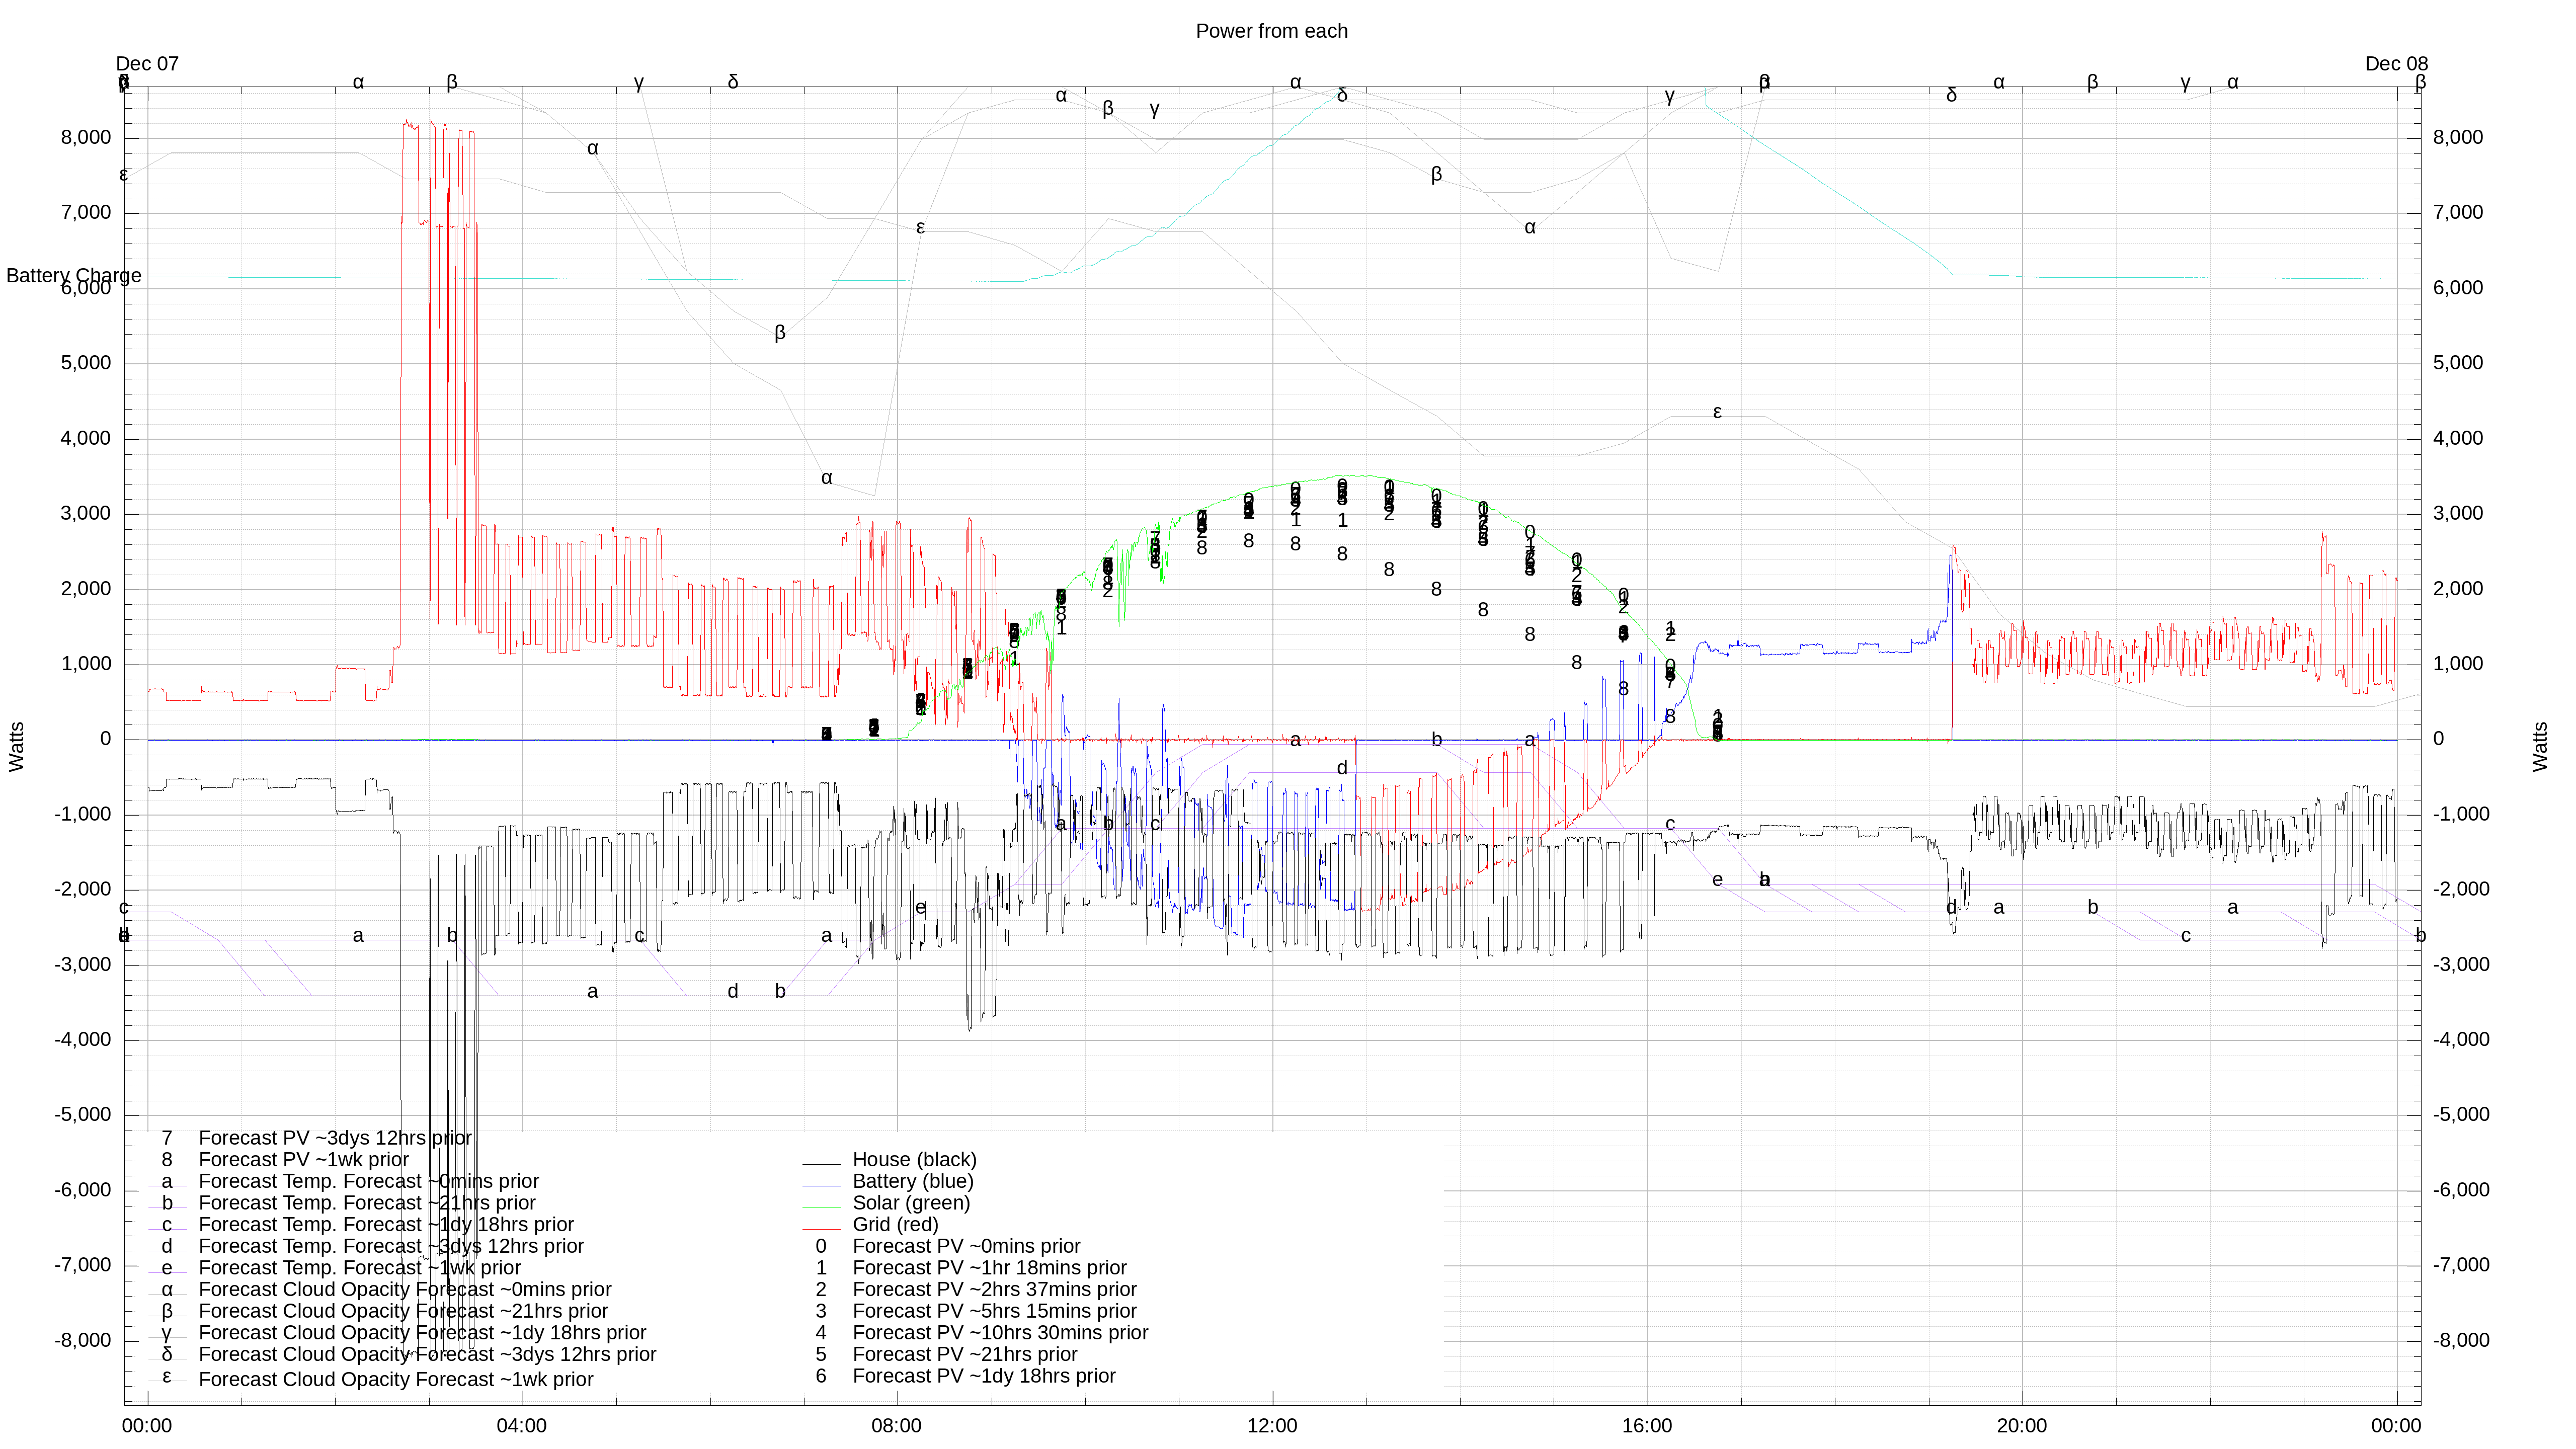Select 'Forecast PV ~3dys 12hrs prior' legend entry
The image size is (2576, 1449).
tap(335, 1138)
